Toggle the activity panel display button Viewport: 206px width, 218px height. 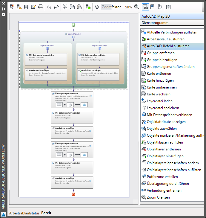tap(145, 7)
